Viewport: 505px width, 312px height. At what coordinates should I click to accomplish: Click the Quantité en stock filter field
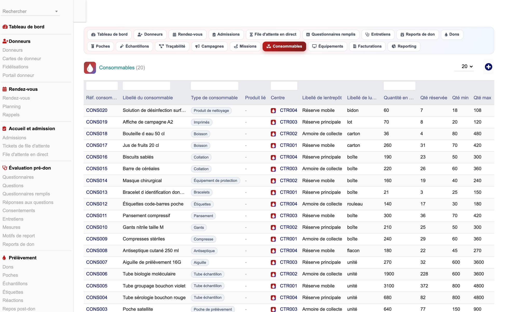(399, 86)
